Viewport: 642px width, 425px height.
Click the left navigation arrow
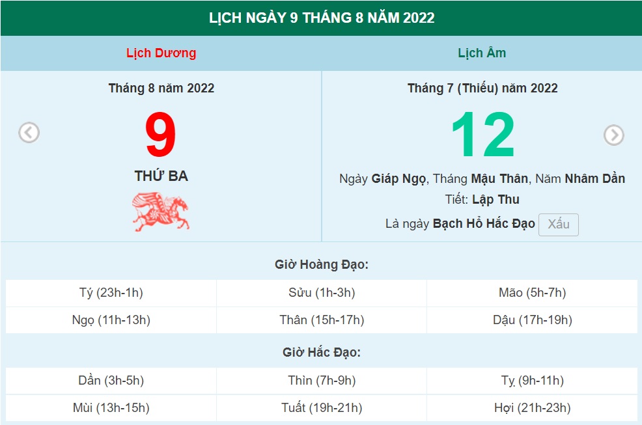[28, 133]
